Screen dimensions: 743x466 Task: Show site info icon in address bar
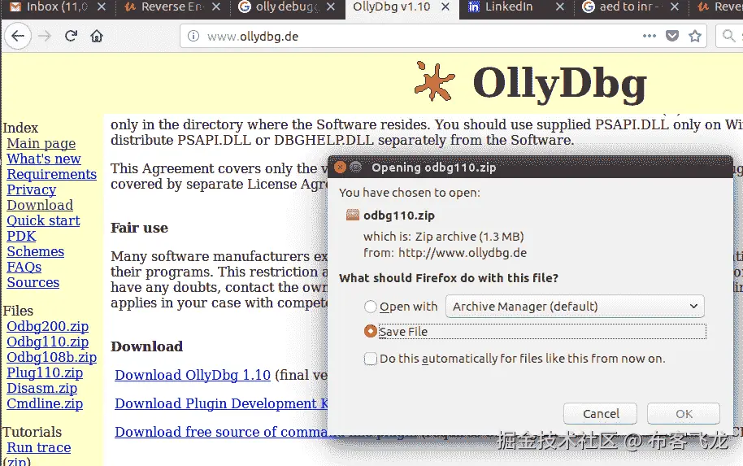click(193, 36)
